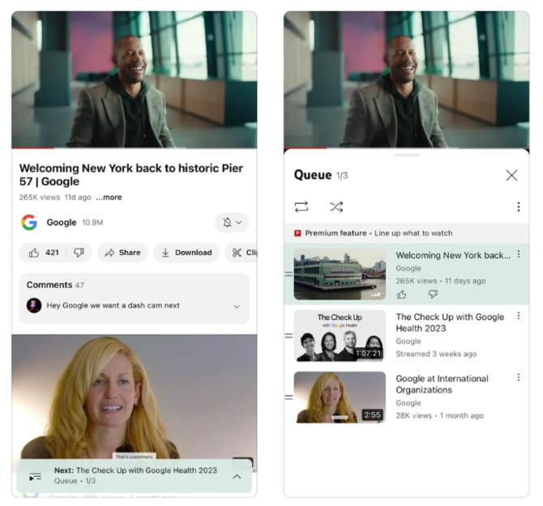Close the Queue panel

[511, 176]
